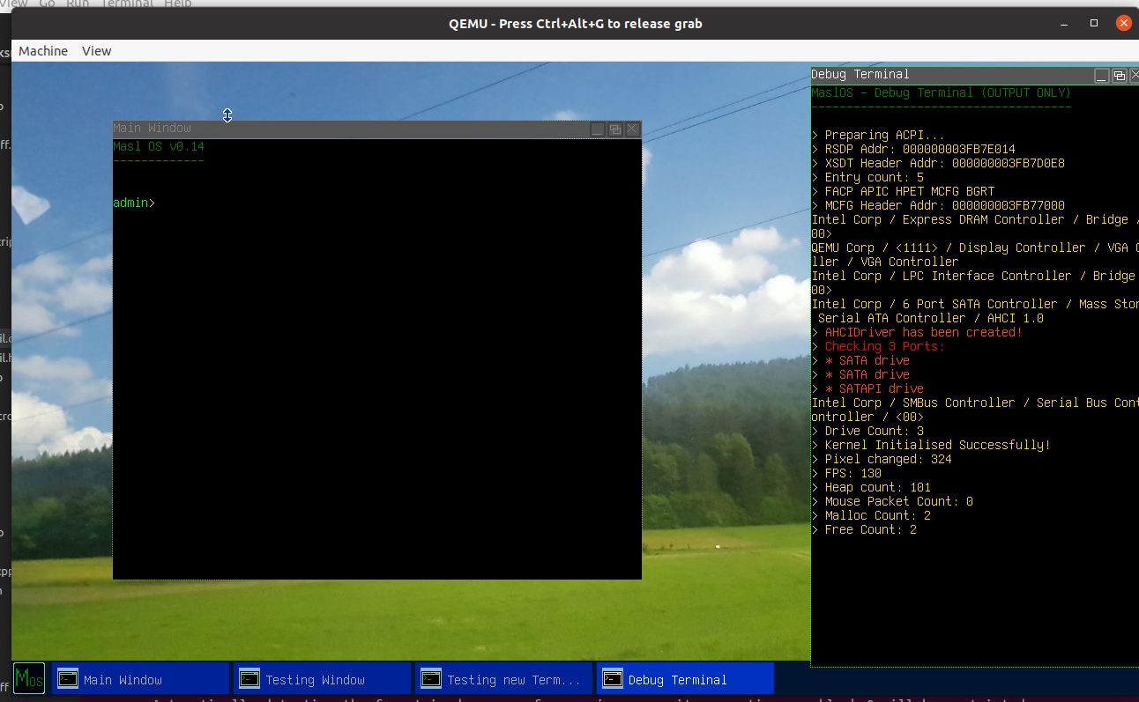
Task: Select the Main Window taskbar button
Action: pos(141,678)
